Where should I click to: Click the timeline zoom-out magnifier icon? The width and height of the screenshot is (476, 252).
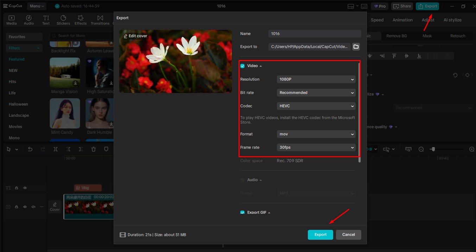coord(421,149)
